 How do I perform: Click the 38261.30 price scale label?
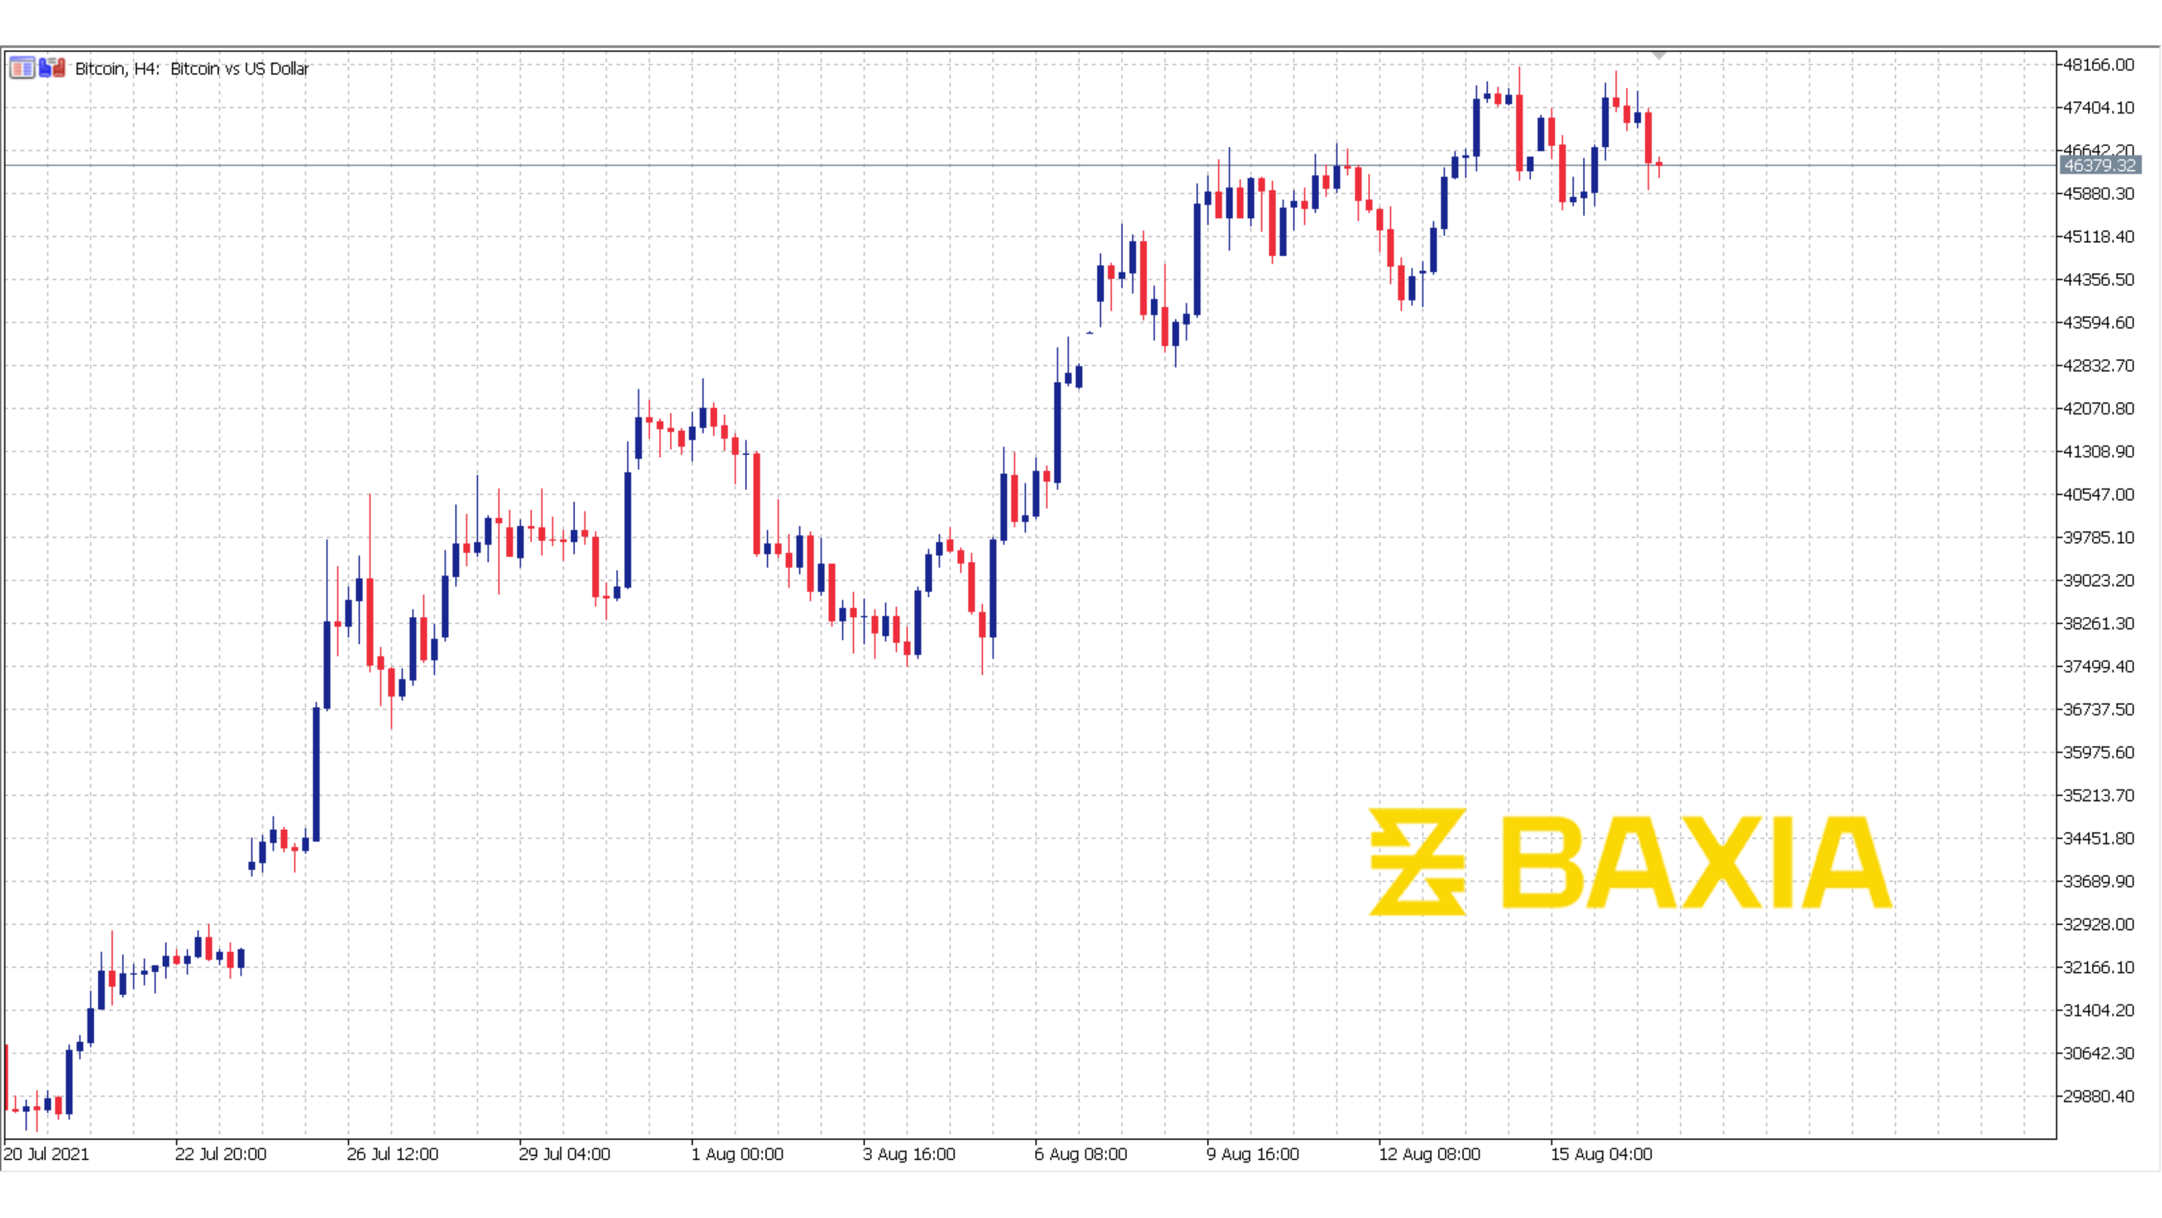(2098, 623)
